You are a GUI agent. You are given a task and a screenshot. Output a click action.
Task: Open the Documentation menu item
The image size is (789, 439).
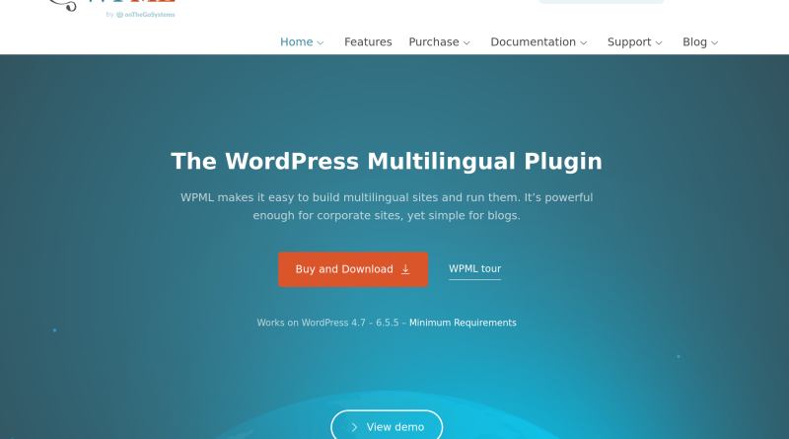(x=533, y=42)
